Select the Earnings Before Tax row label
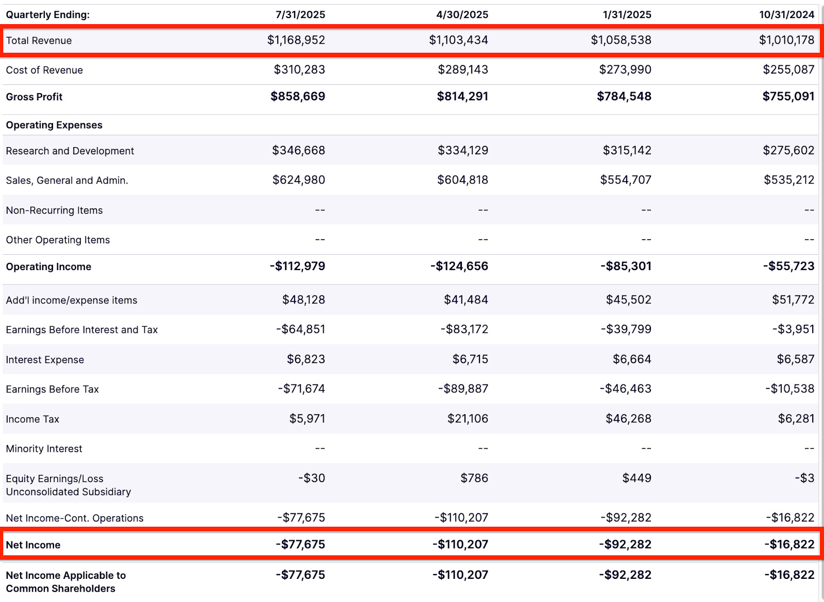 52,389
